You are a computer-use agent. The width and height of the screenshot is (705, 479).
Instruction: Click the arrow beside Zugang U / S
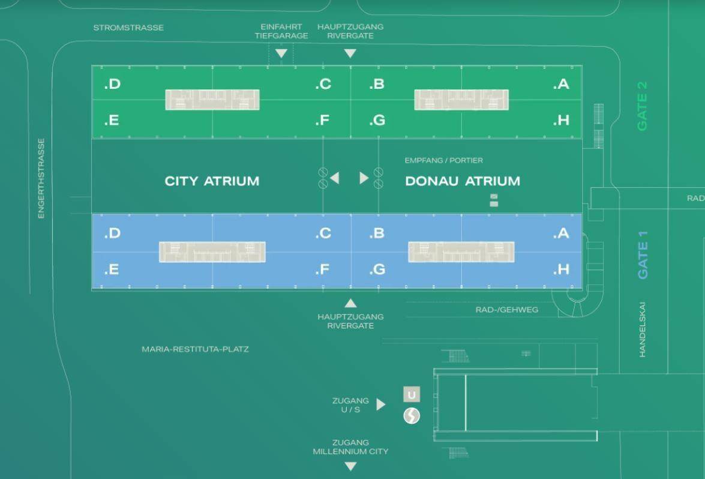click(x=381, y=405)
